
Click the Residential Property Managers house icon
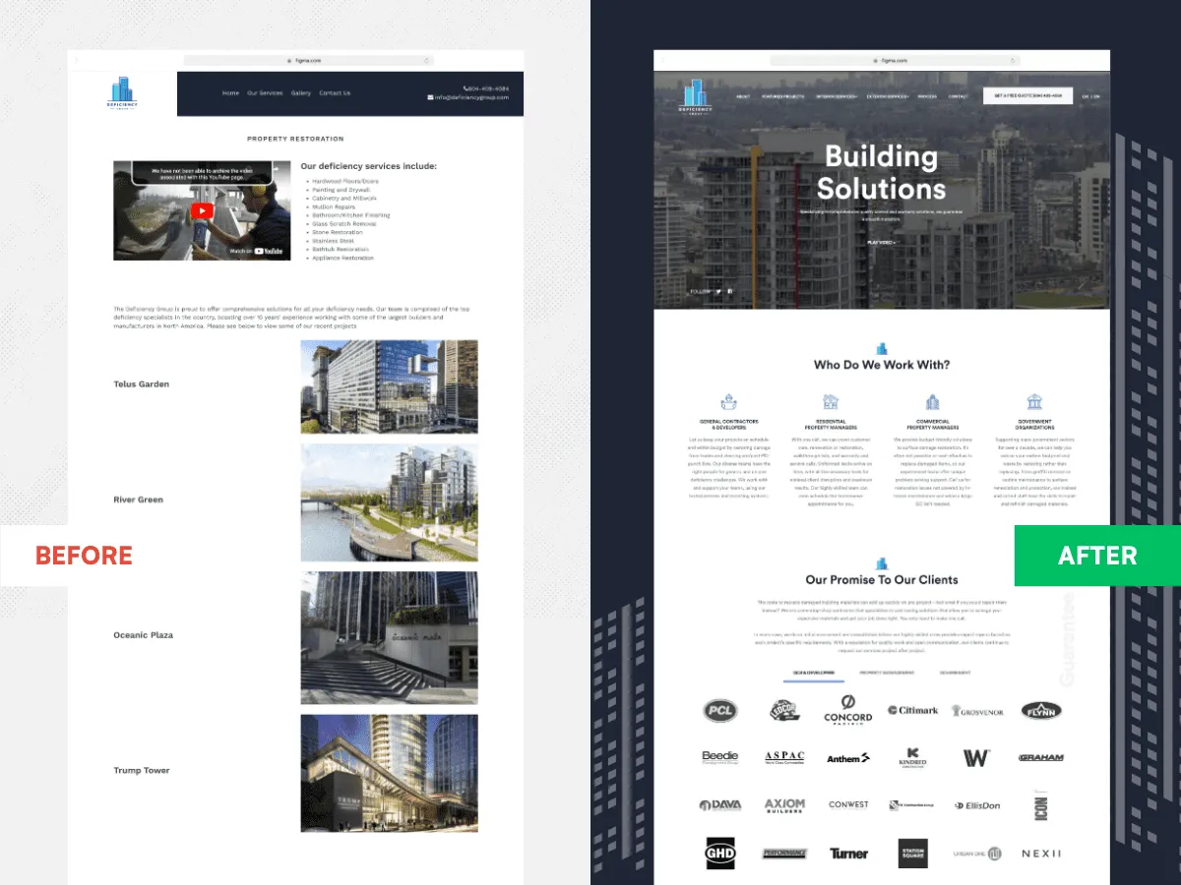831,402
